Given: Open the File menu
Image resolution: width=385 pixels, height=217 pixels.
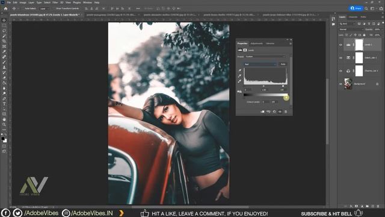Looking at the screenshot, I should tap(9, 2).
